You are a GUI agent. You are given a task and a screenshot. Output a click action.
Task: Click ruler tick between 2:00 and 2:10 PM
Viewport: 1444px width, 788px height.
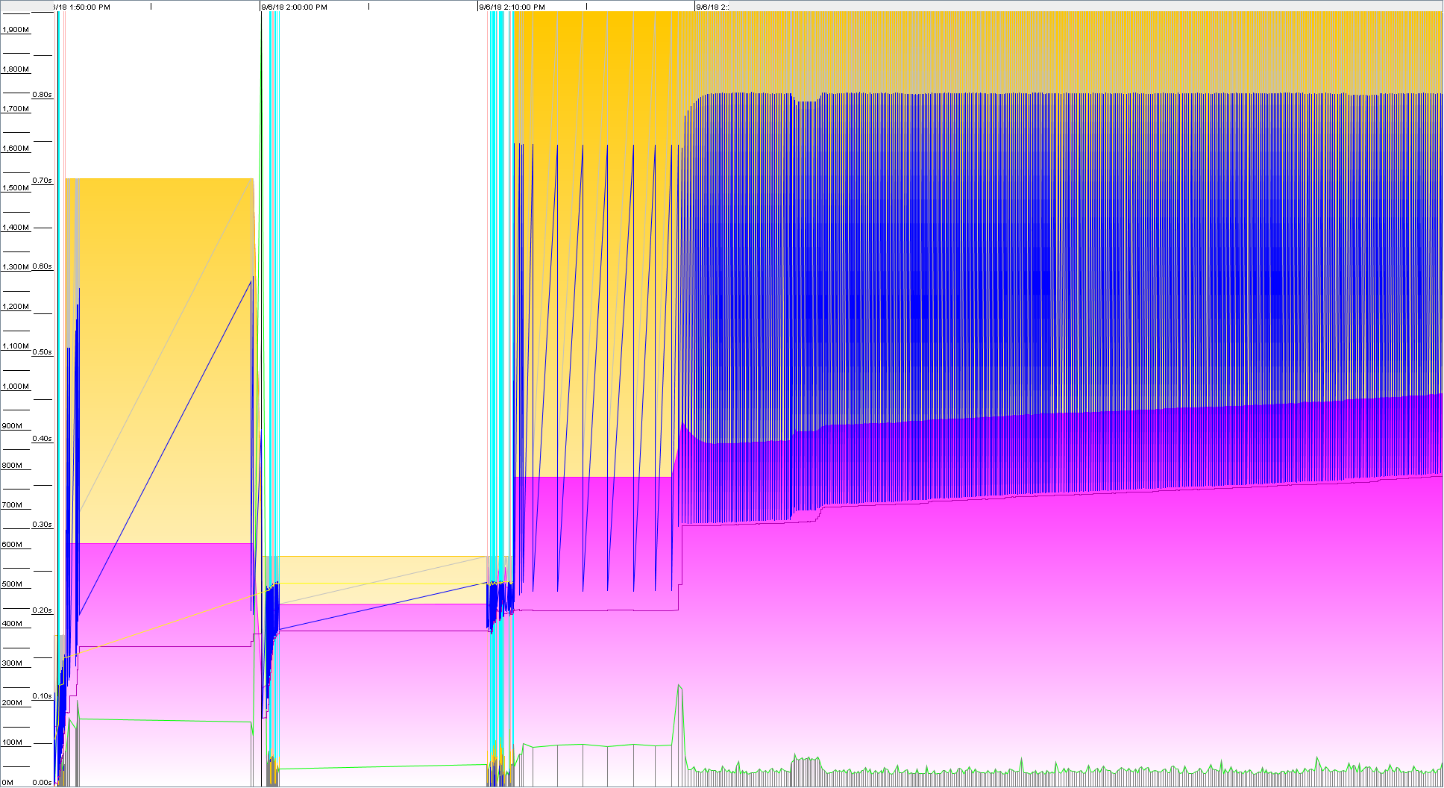369,6
